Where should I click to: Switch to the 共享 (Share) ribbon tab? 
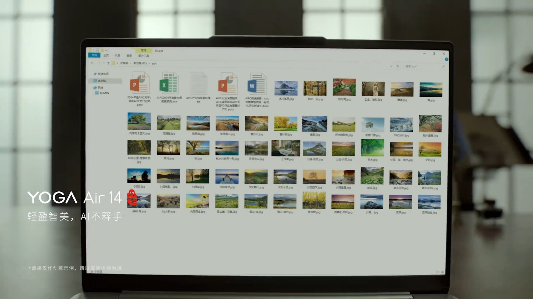(118, 55)
